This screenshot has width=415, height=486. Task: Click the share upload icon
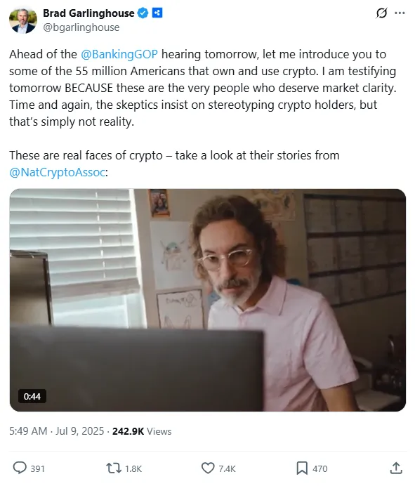tap(396, 468)
